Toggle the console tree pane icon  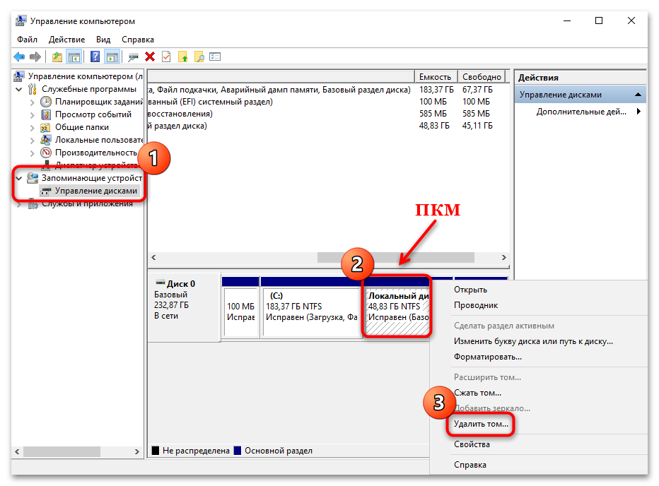[74, 57]
